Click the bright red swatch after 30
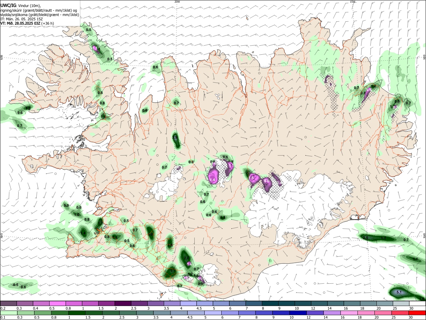The height and width of the screenshot is (320, 426). click(x=417, y=313)
